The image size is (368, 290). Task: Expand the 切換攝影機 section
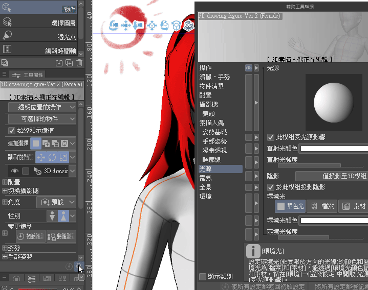coord(5,191)
